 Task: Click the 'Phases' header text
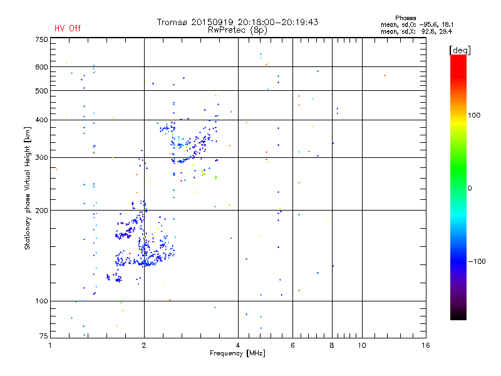pos(405,18)
